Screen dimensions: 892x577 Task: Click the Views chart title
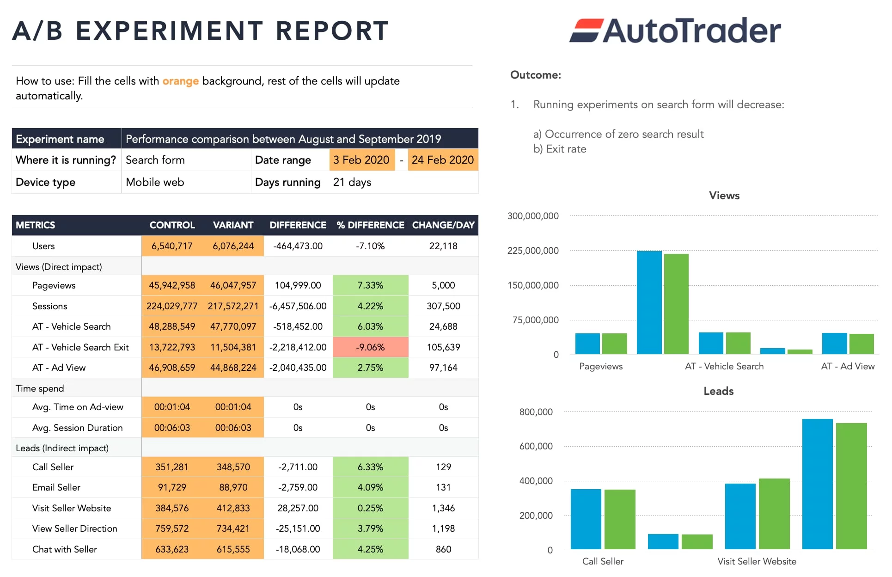724,196
